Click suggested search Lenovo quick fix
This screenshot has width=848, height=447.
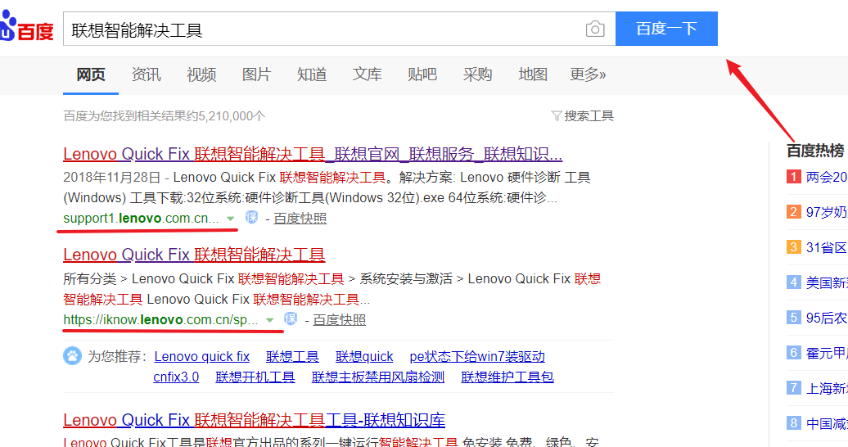pyautogui.click(x=201, y=357)
